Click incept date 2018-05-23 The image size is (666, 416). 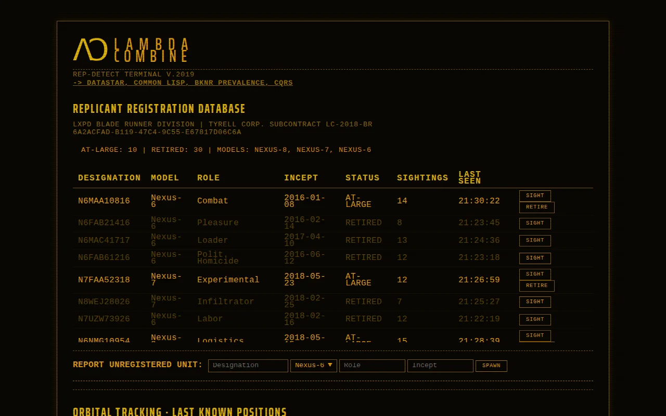tap(305, 280)
